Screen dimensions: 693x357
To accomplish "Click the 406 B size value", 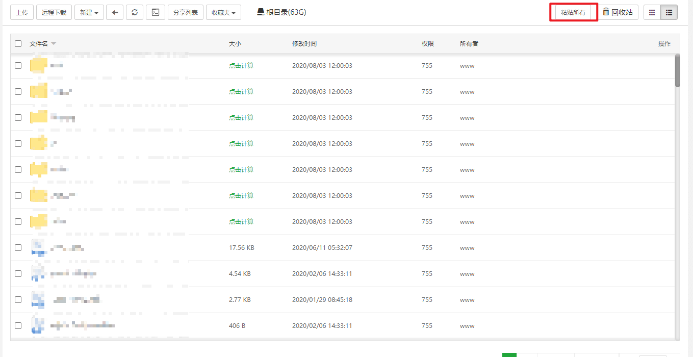I will 237,326.
